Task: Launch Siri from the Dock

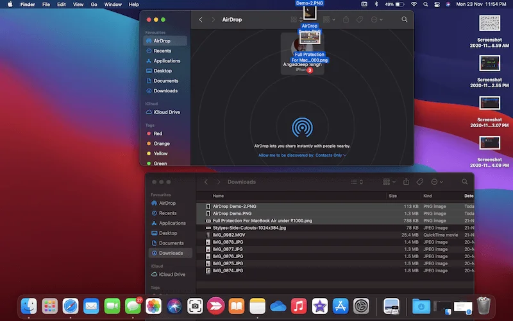Action: (x=174, y=306)
